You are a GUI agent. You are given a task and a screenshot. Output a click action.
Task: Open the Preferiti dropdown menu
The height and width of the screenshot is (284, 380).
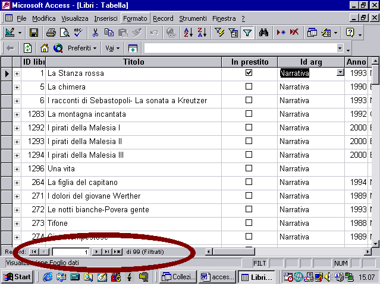82,49
